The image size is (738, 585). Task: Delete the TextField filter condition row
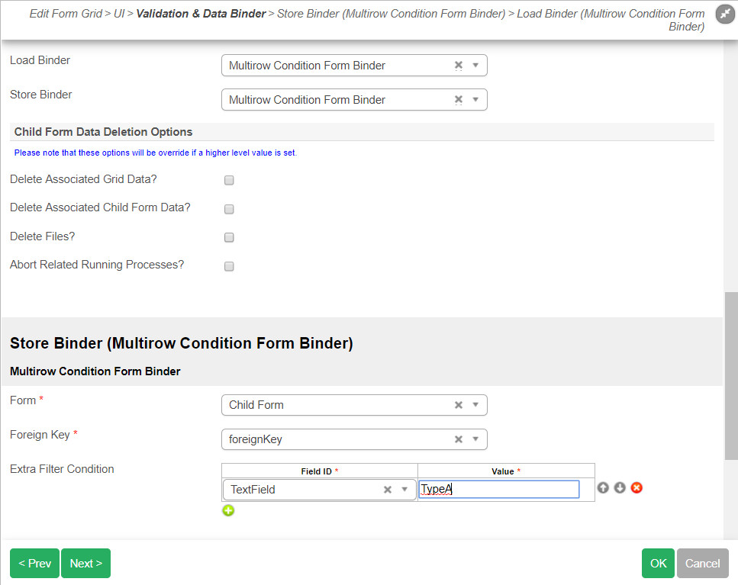[x=636, y=487]
